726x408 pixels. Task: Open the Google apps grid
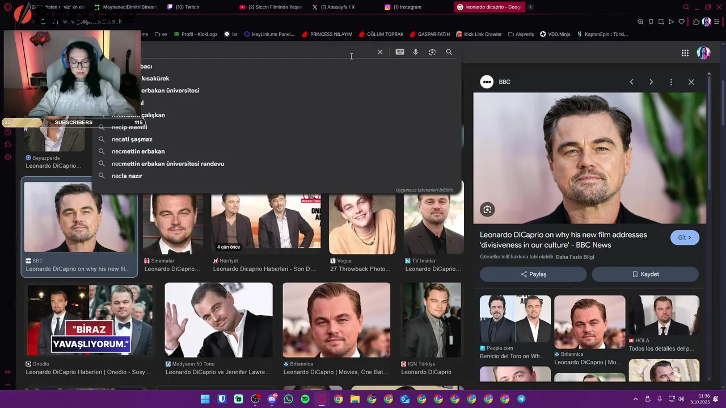pyautogui.click(x=685, y=53)
